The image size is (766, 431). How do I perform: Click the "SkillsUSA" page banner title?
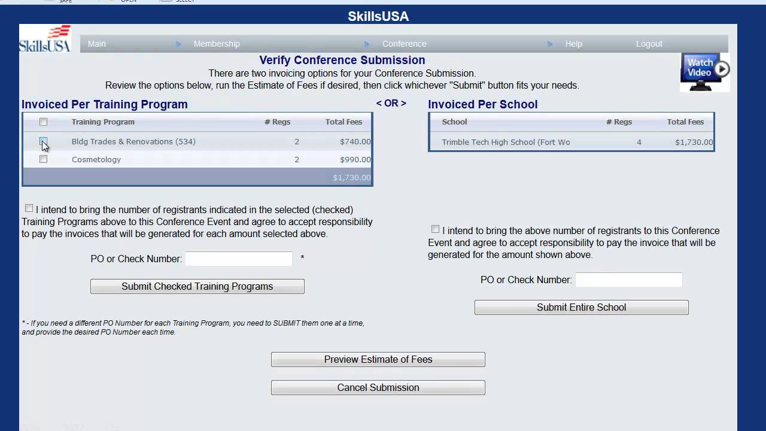pos(378,16)
